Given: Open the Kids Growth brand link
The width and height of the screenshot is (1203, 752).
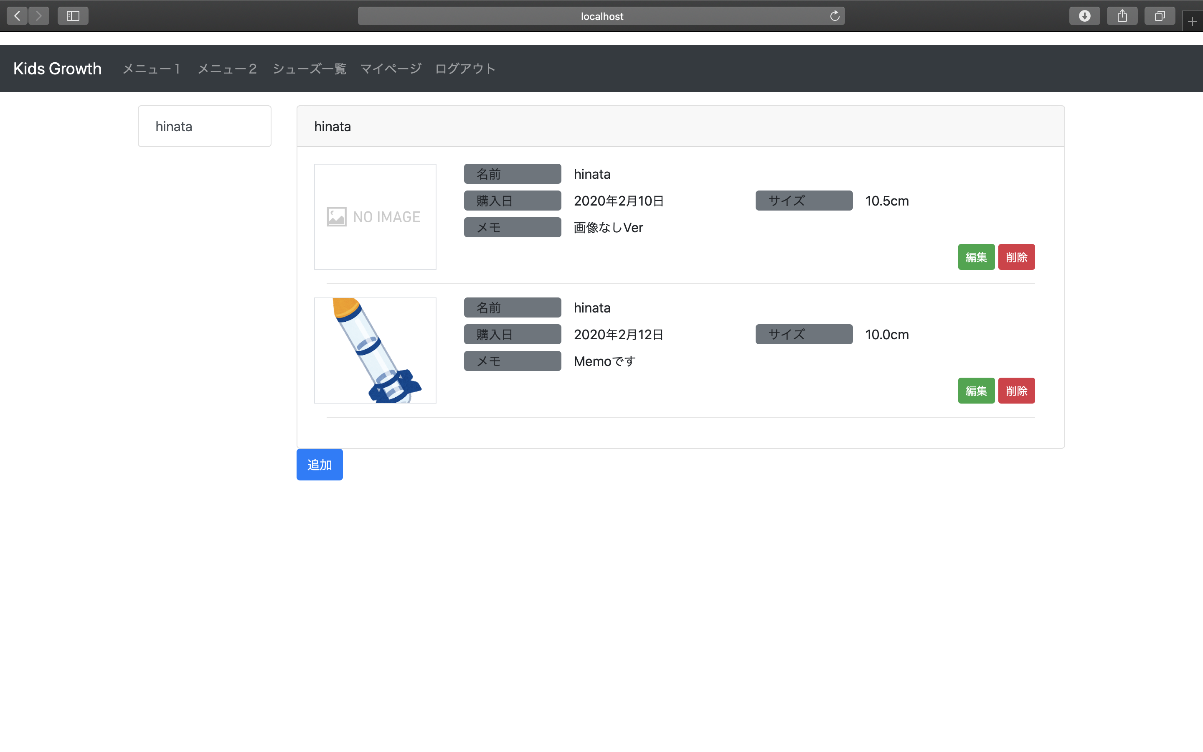Looking at the screenshot, I should (x=57, y=69).
